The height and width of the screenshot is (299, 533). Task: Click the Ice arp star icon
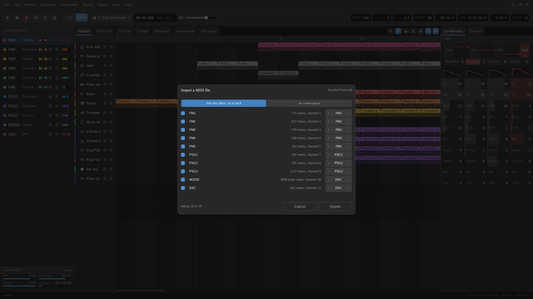tap(82, 169)
